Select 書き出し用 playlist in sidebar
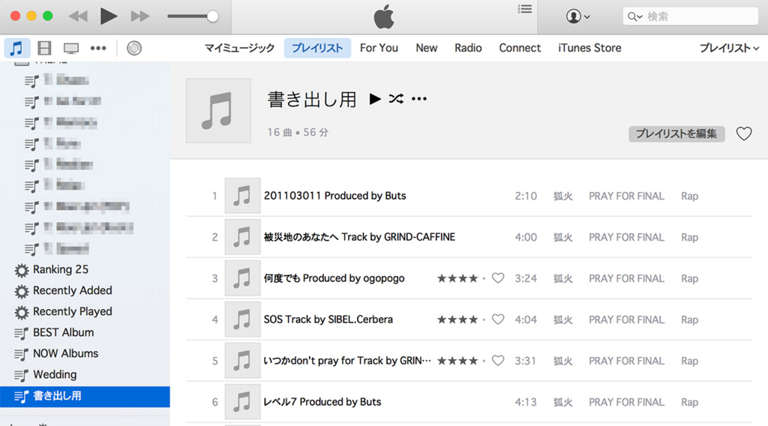 click(x=85, y=396)
